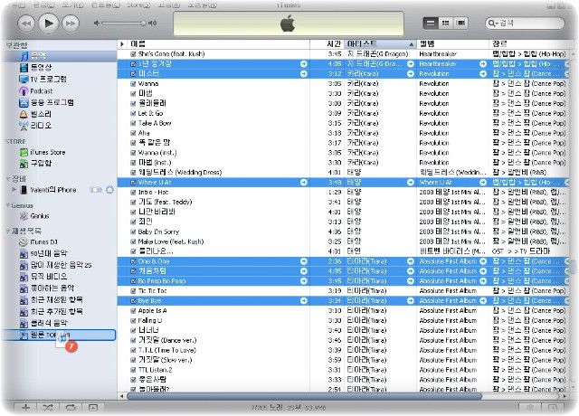579x416 pixels.
Task: Click the horizontal scrollbar thumb
Action: click(x=304, y=396)
